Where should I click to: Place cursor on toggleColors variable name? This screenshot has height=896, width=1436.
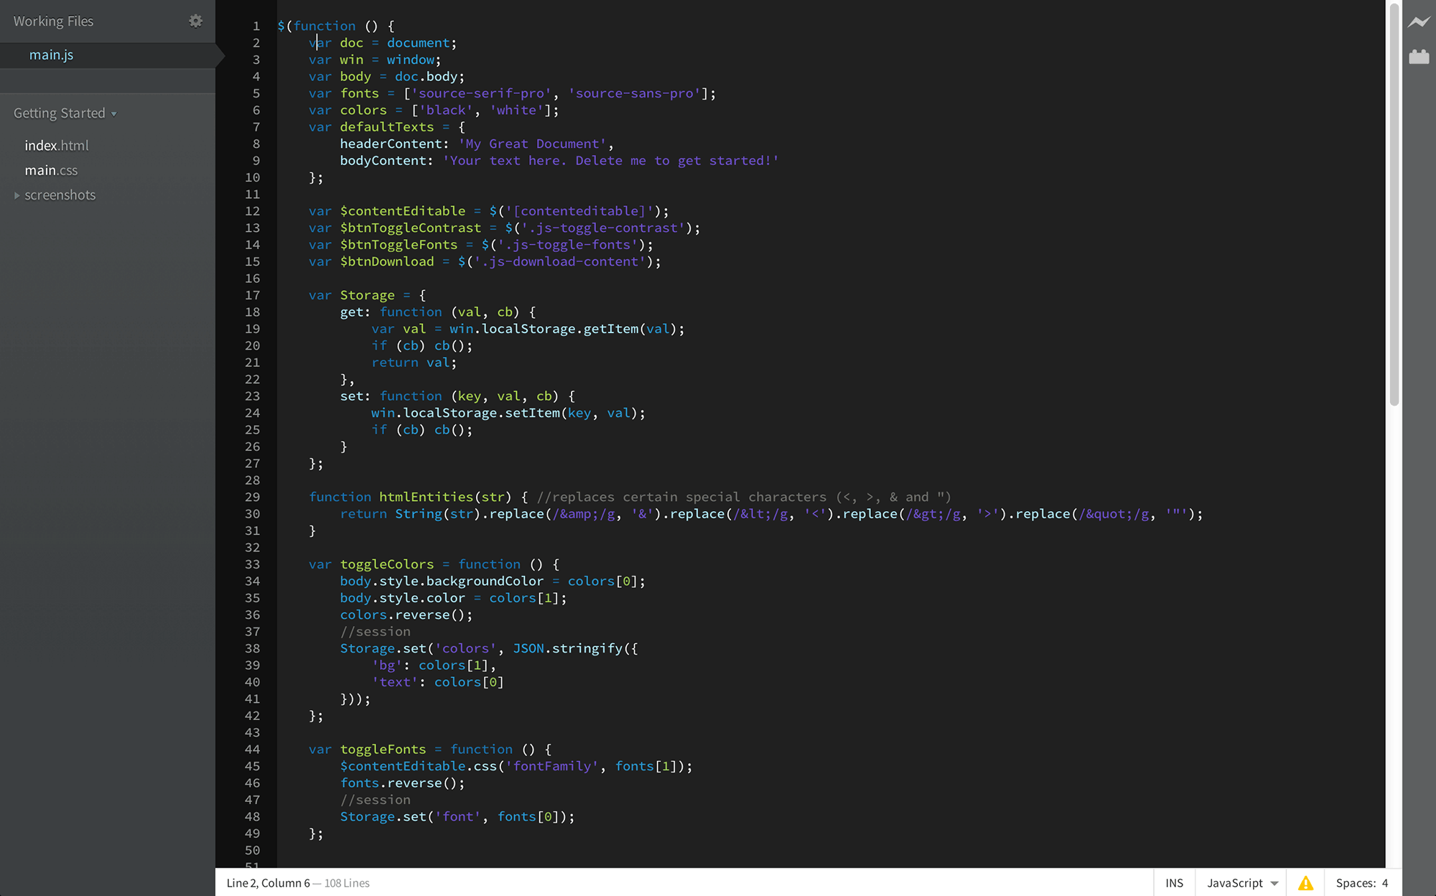[x=386, y=564]
